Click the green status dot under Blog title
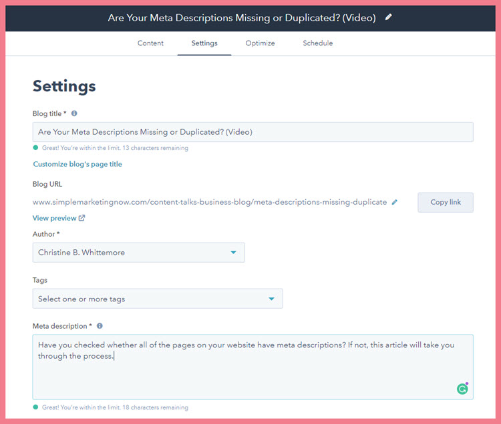The image size is (501, 424). point(35,147)
